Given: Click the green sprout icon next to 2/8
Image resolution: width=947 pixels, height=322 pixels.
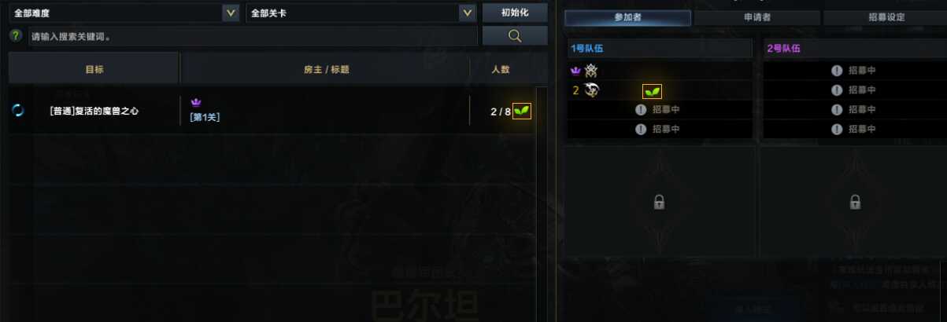Looking at the screenshot, I should [521, 111].
